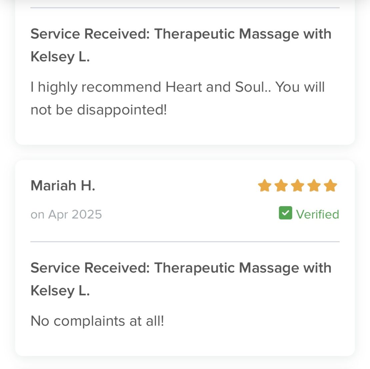Click the green Verified checkmark icon
Viewport: 370px width, 369px height.
tap(285, 213)
